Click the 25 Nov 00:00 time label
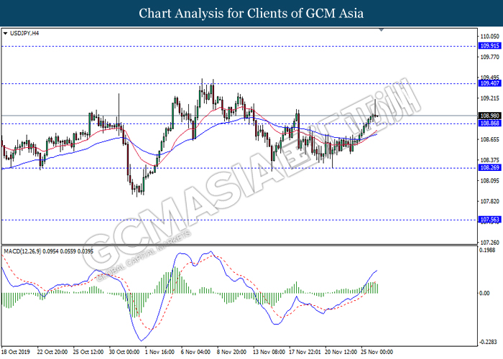Viewport: 503px width, 359px height. [x=377, y=352]
